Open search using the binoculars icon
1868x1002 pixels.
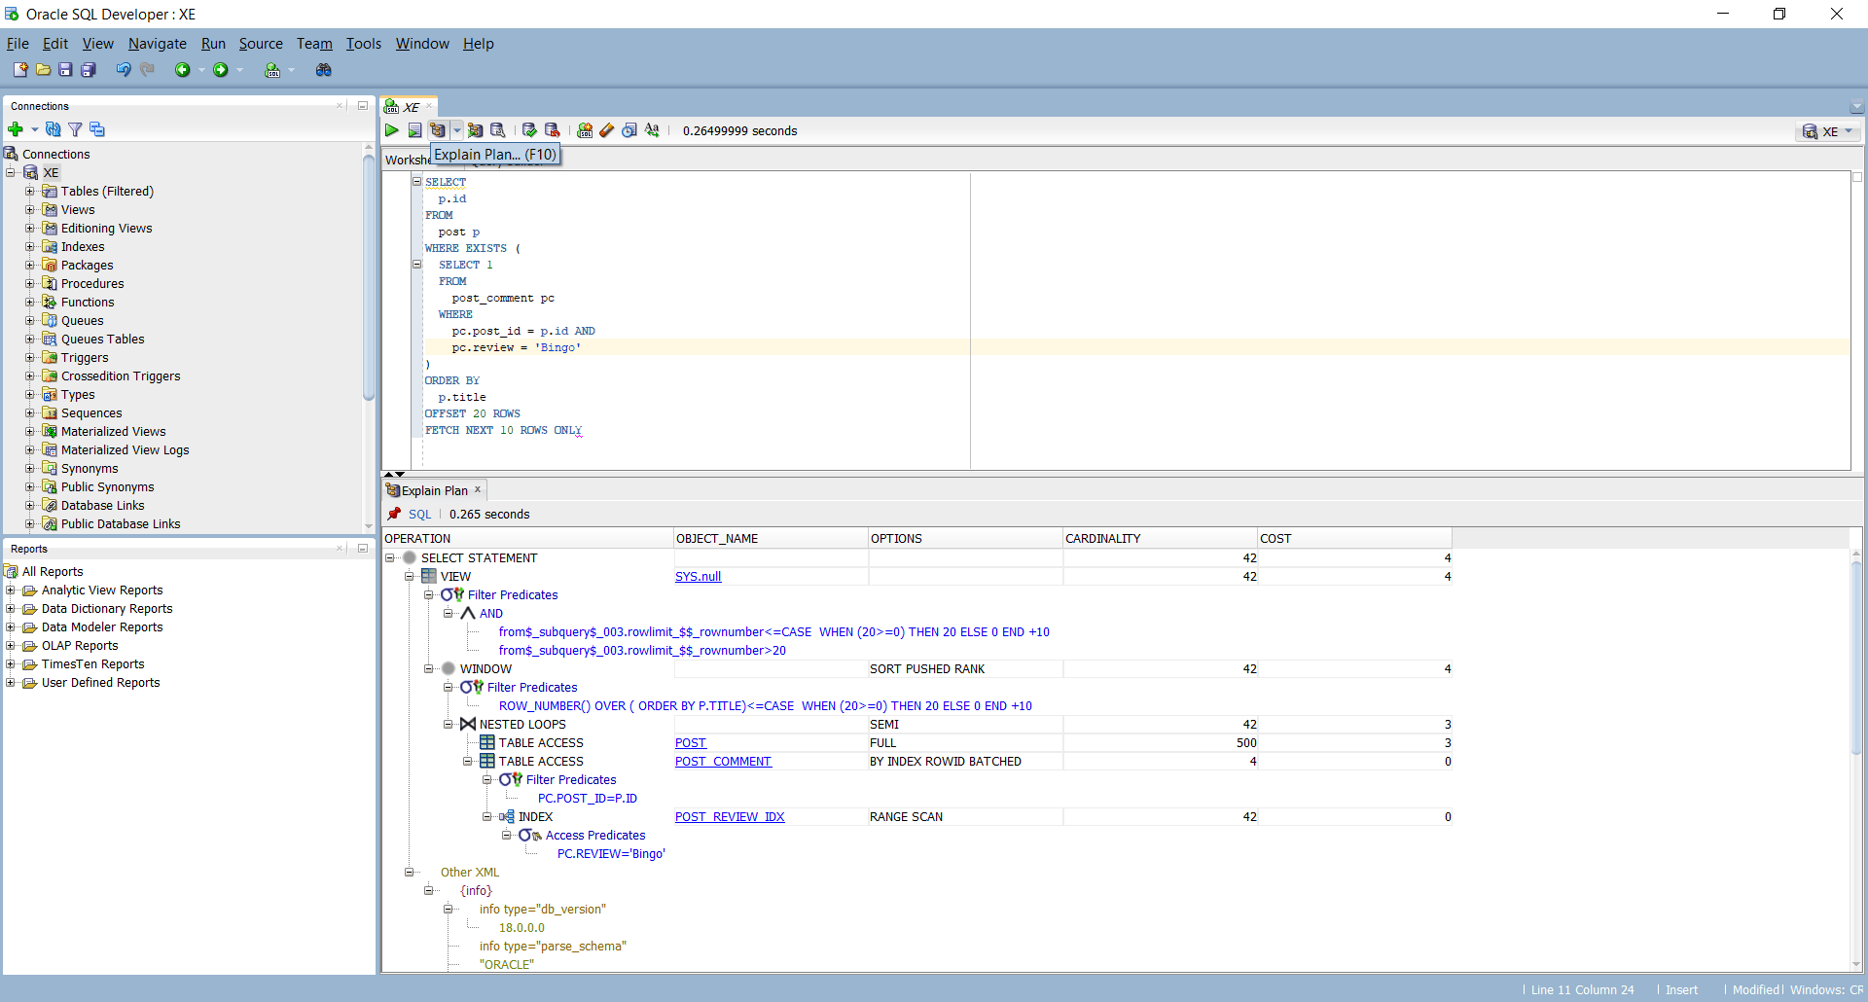click(x=324, y=69)
